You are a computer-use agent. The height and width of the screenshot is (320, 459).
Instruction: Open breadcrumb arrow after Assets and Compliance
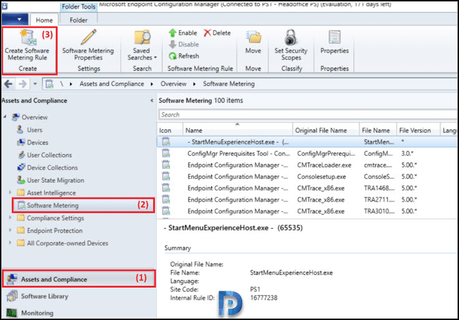tap(152, 84)
